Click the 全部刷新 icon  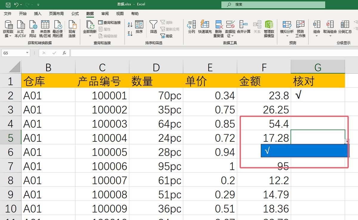click(90, 25)
